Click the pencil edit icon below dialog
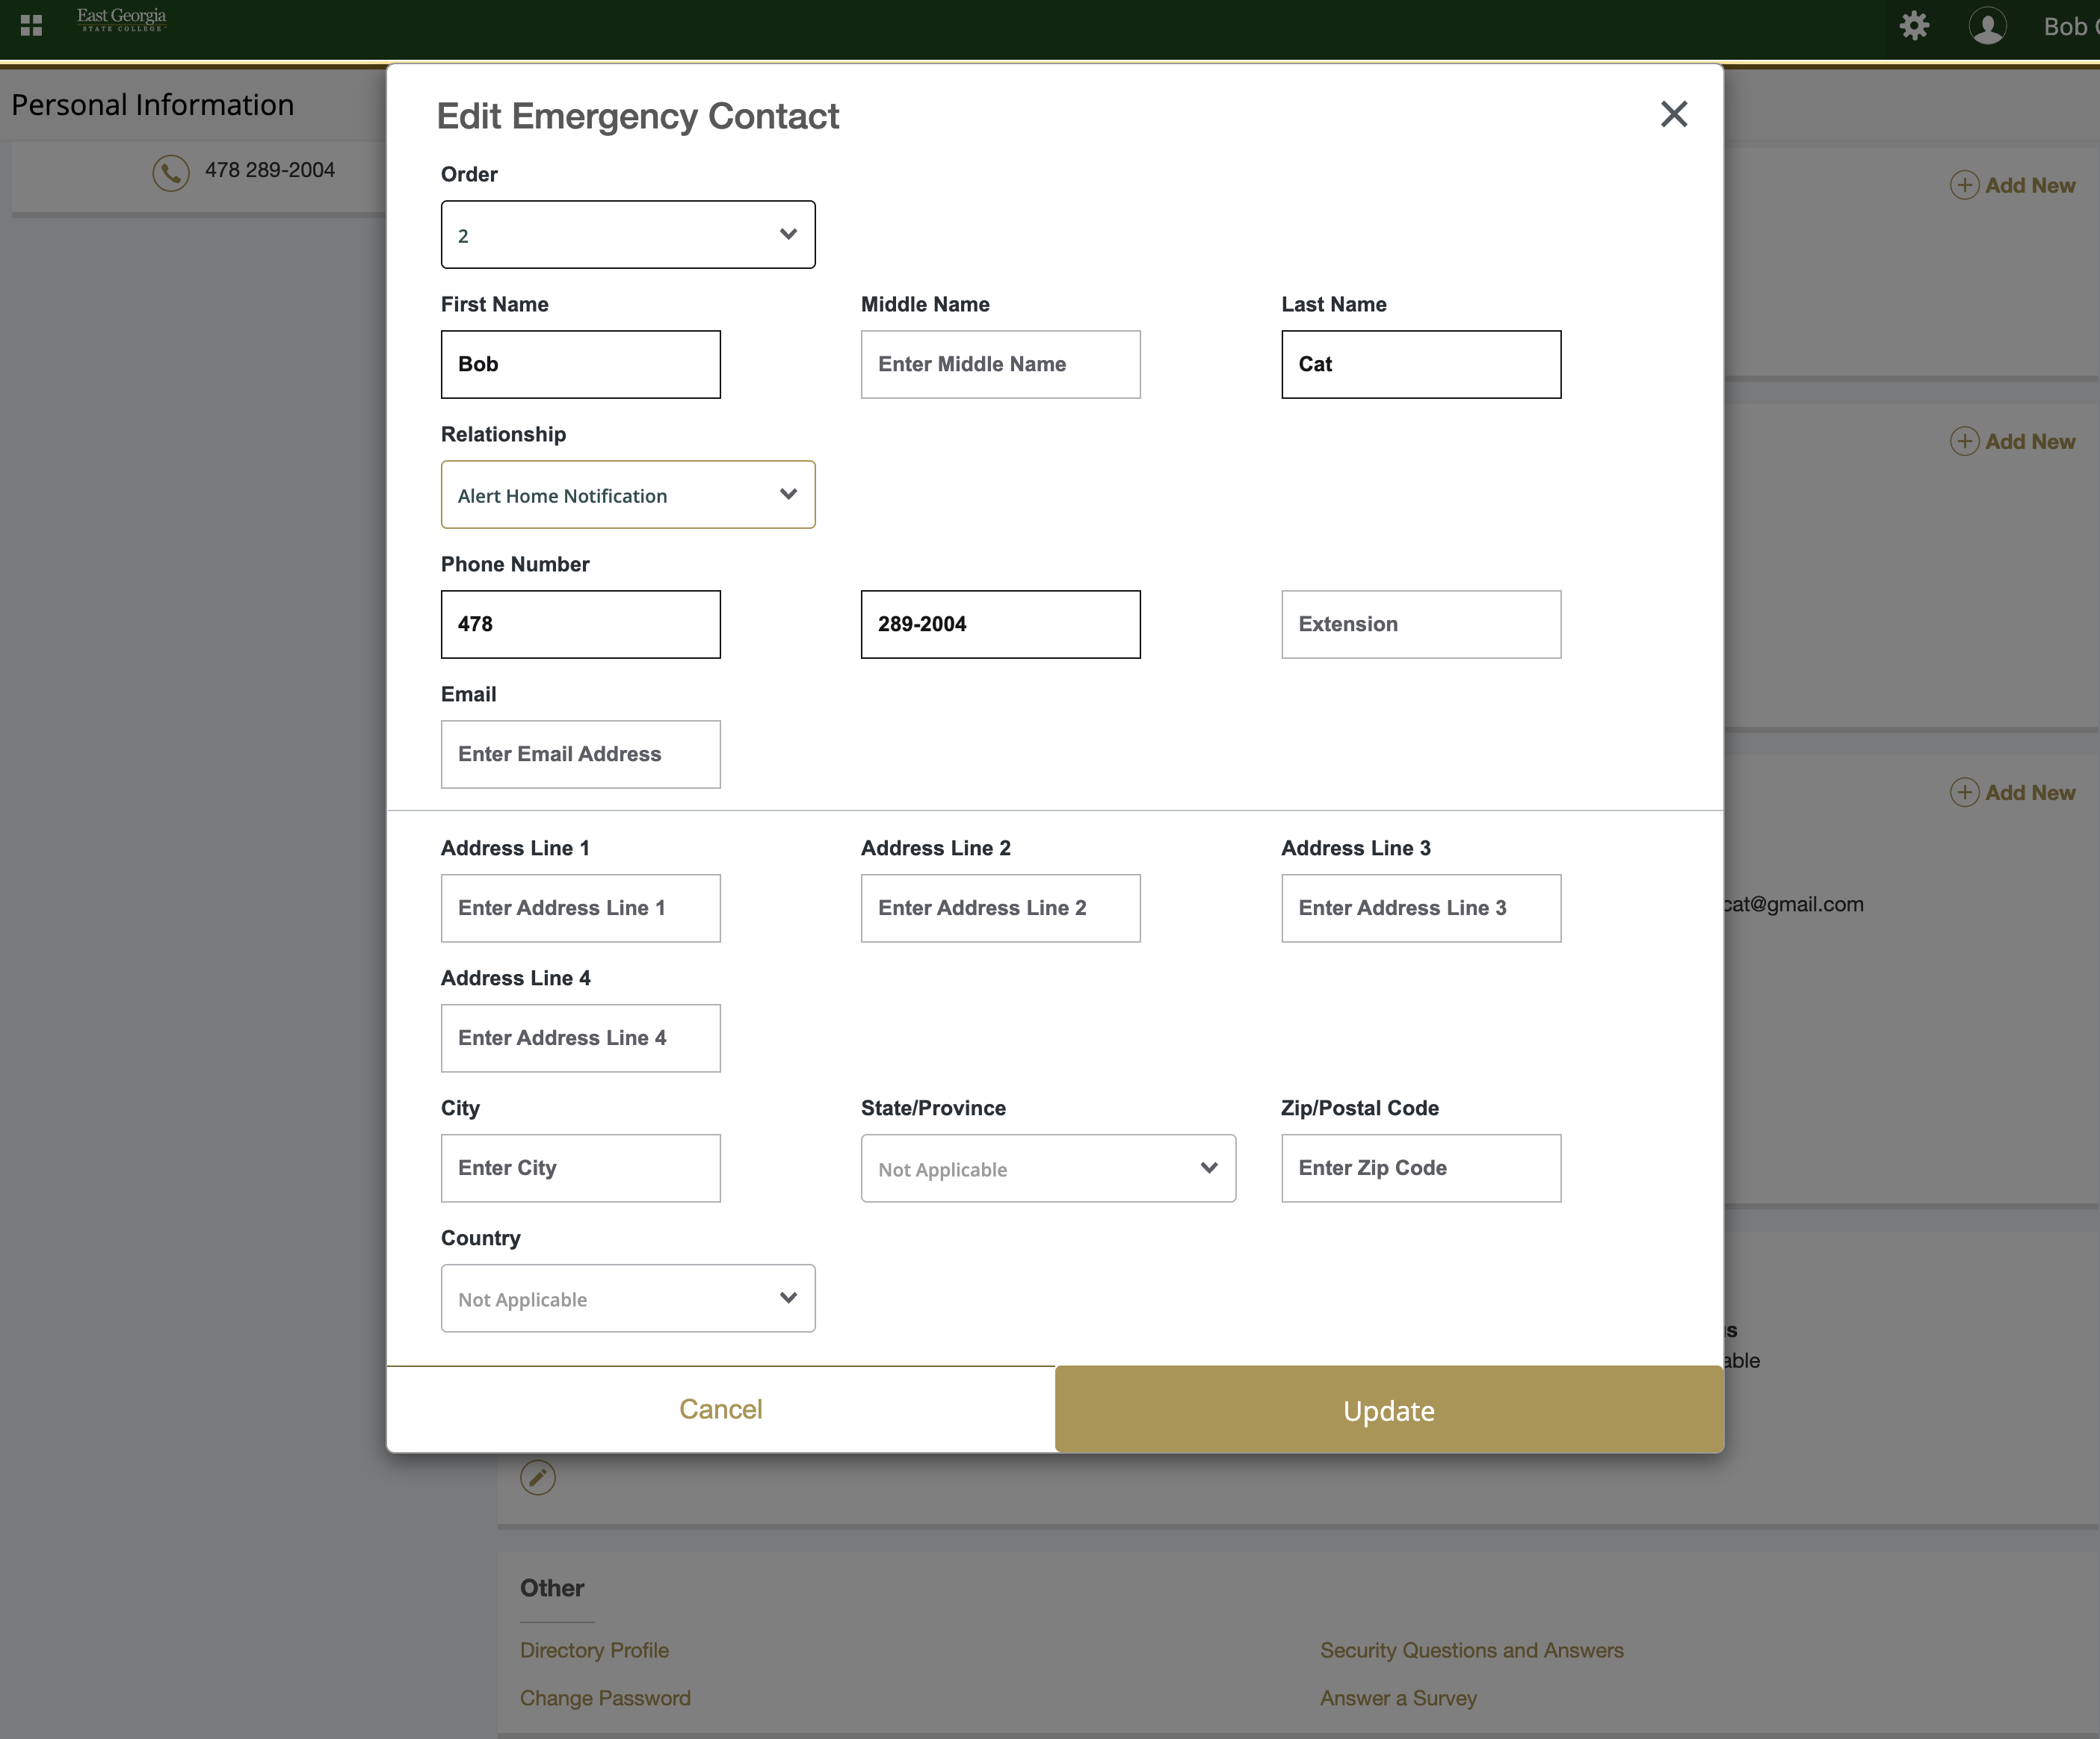Screen dimensions: 2100x1739 538,1477
